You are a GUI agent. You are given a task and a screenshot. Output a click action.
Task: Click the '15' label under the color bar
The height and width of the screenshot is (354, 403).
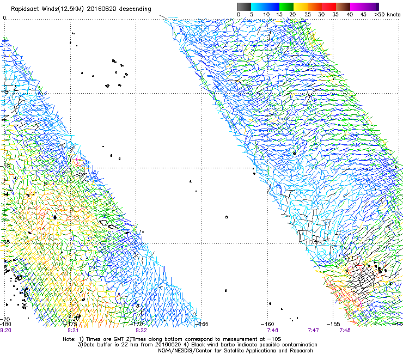279,15
